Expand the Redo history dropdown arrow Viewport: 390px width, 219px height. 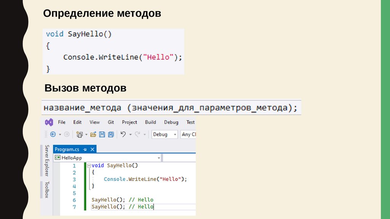coord(144,135)
